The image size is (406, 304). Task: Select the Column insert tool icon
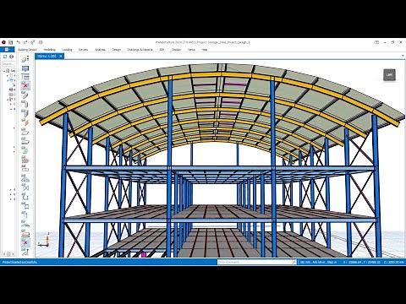pos(25,105)
